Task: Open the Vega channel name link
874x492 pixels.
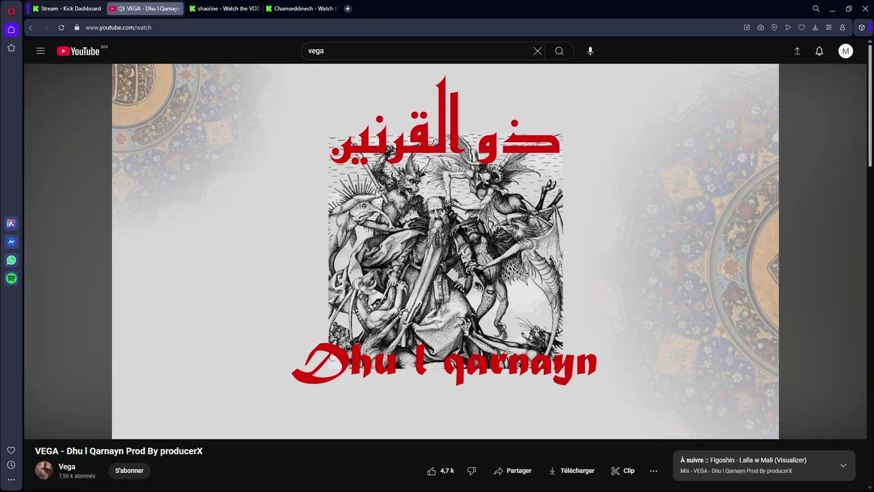Action: (67, 467)
